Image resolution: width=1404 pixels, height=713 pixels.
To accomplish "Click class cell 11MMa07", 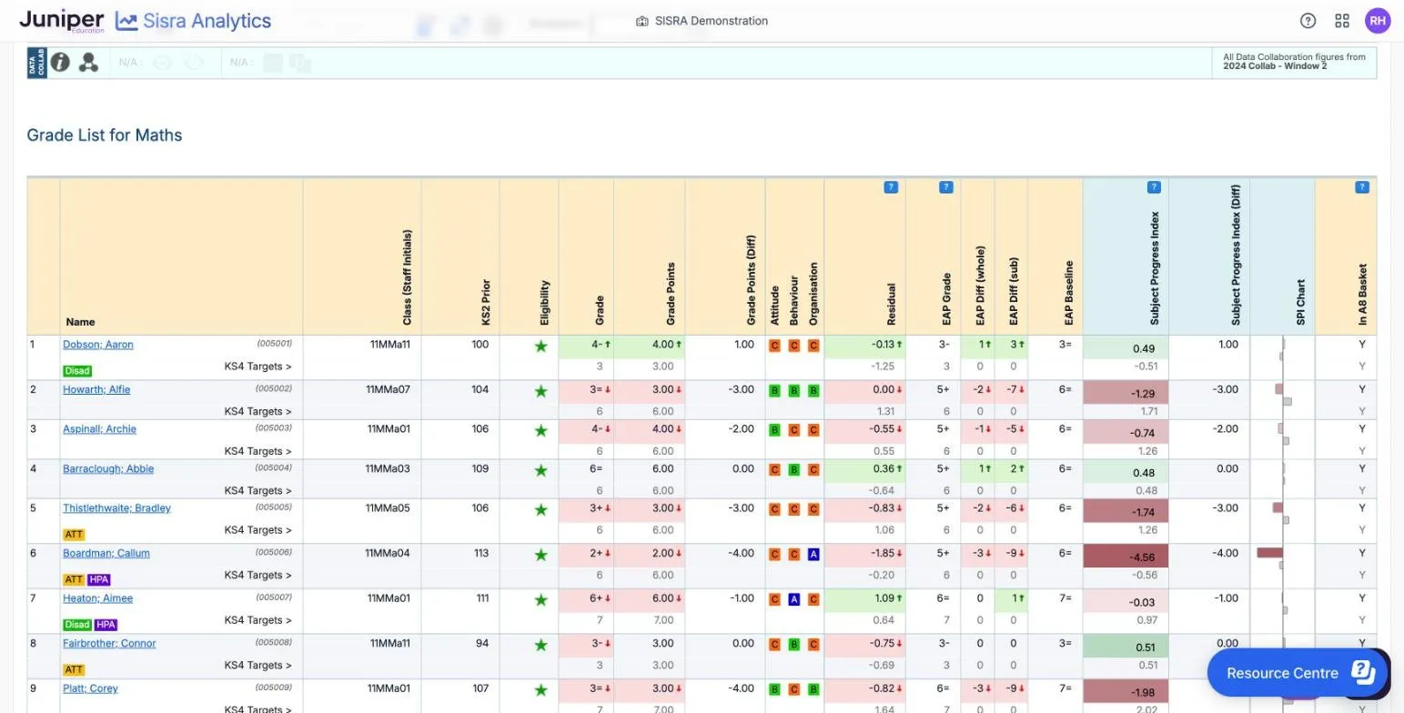I will click(x=388, y=390).
